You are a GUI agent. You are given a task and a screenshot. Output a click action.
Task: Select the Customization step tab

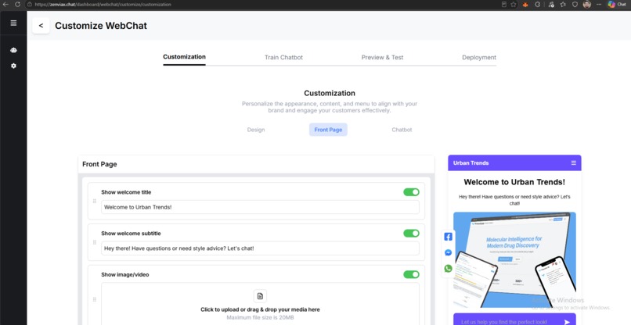coord(184,57)
